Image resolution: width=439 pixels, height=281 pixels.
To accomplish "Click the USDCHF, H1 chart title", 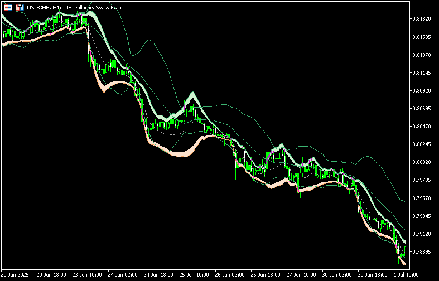I will [75, 8].
